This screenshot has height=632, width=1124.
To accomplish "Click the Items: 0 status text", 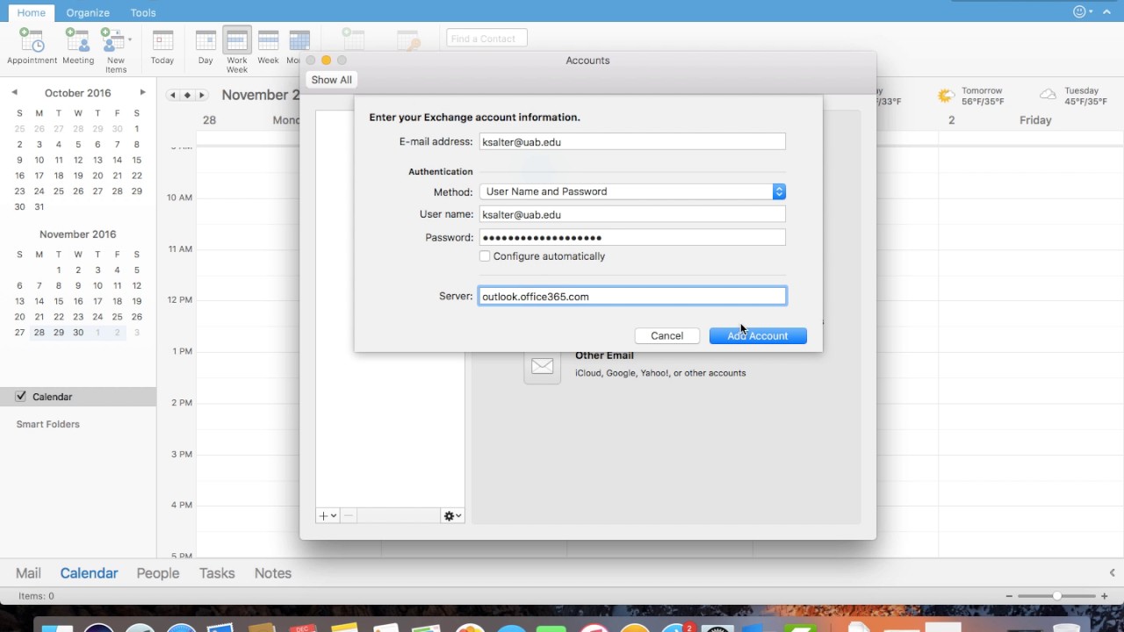I will point(36,596).
